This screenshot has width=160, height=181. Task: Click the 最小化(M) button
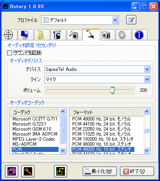coord(100,171)
